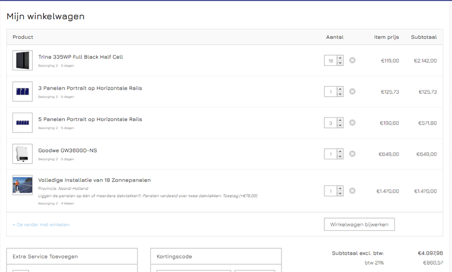452x272 pixels.
Task: Open the Trina solar panel thumbnail
Action: pos(23,60)
